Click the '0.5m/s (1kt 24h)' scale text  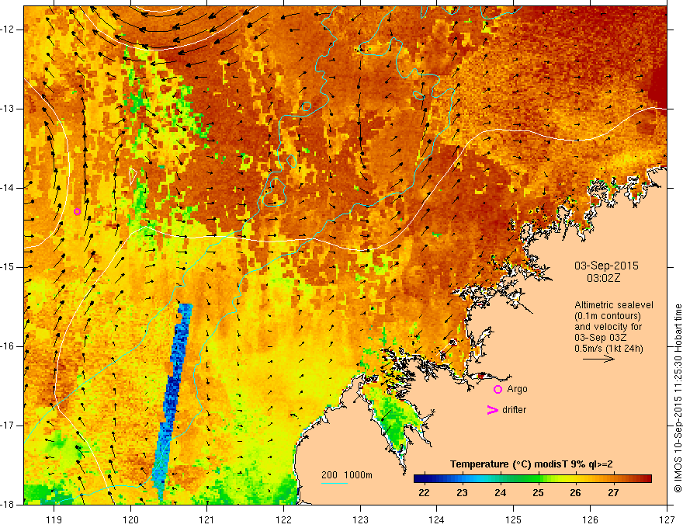[608, 348]
